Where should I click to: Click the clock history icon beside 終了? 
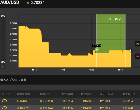(110, 19)
